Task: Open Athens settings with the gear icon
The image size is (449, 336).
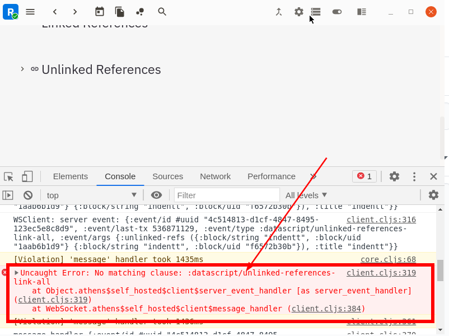Action: tap(298, 11)
